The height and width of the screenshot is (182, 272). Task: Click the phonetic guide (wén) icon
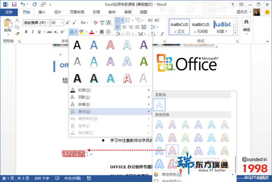(x=102, y=23)
